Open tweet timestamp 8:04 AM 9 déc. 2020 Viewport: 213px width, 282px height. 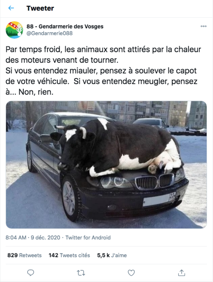(x=33, y=238)
